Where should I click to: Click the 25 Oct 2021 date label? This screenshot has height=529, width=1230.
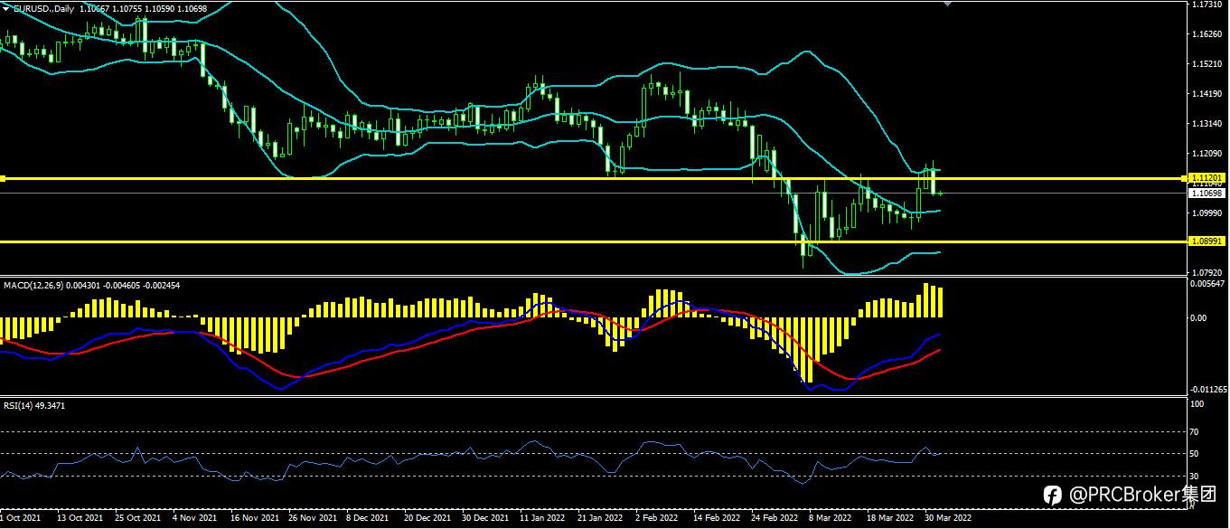coord(136,519)
